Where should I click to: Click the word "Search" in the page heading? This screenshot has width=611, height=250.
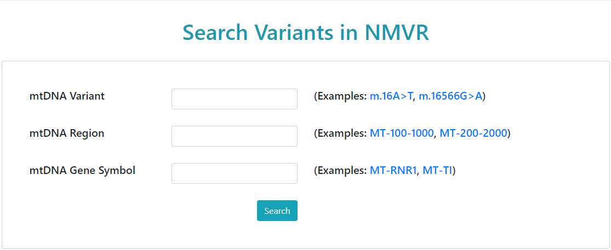215,33
